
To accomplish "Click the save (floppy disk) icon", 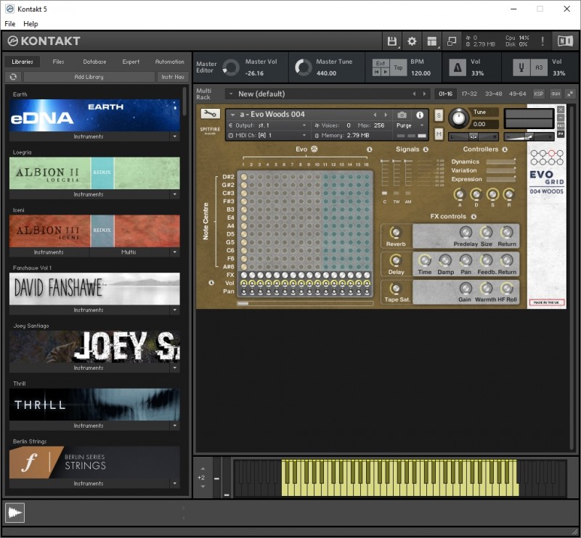I will point(392,41).
